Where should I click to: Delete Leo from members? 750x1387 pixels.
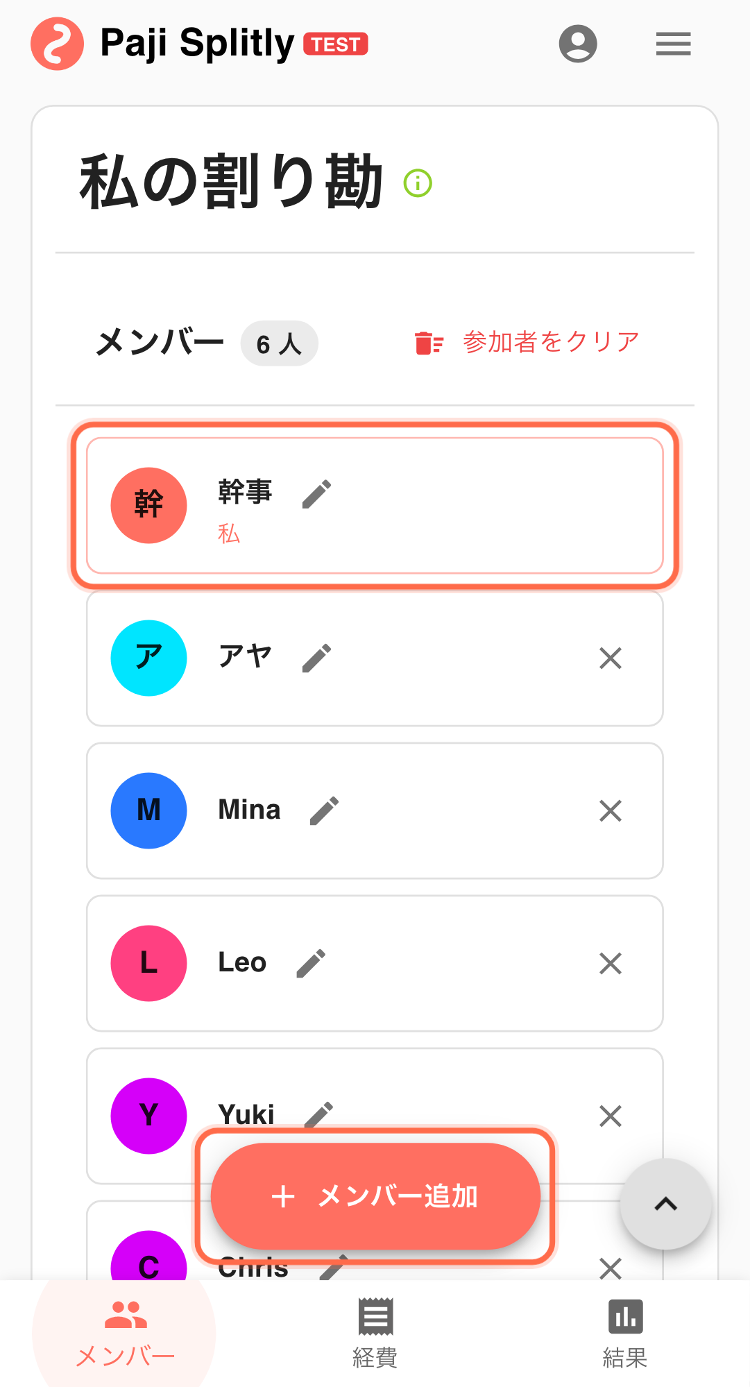click(x=610, y=963)
